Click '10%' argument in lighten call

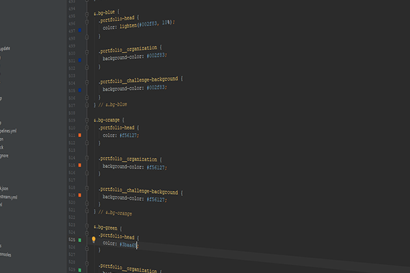166,23
